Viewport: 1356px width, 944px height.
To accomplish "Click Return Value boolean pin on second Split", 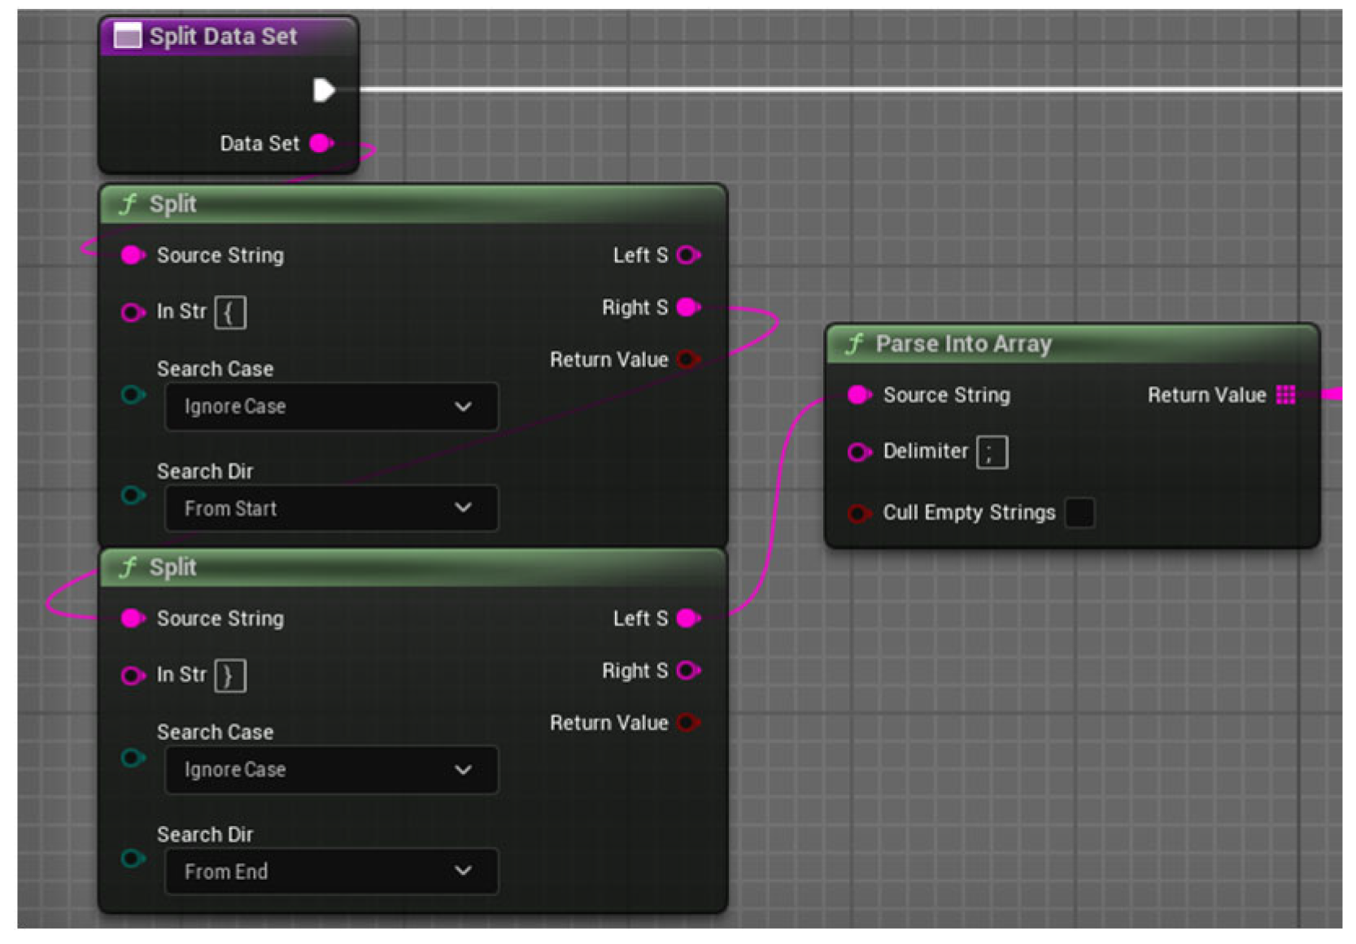I will 687,723.
